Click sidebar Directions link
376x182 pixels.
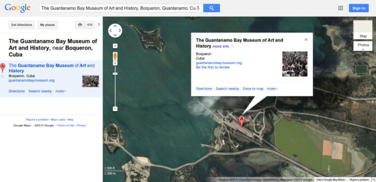click(x=16, y=91)
